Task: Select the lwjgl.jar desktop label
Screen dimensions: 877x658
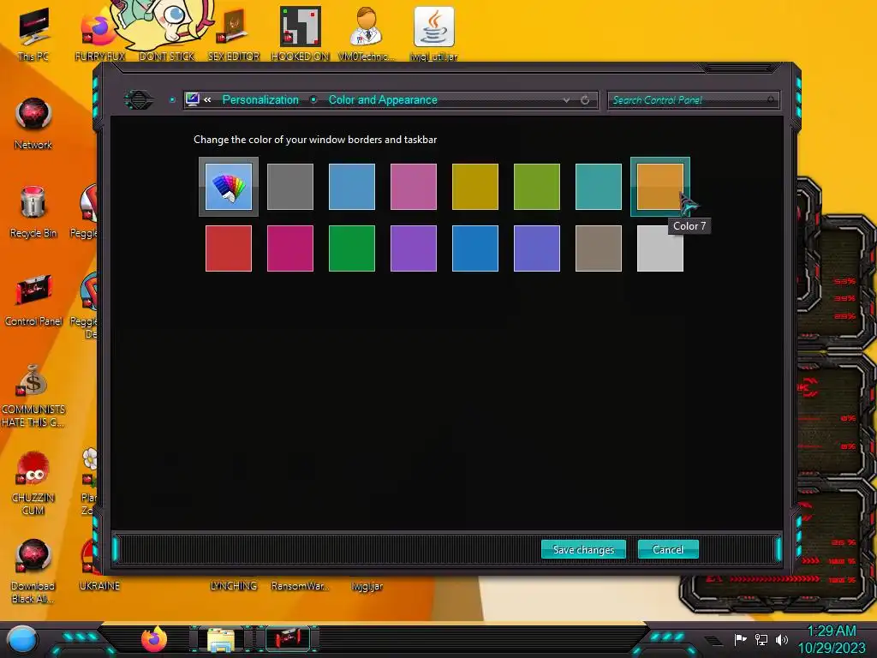Action: click(x=367, y=586)
